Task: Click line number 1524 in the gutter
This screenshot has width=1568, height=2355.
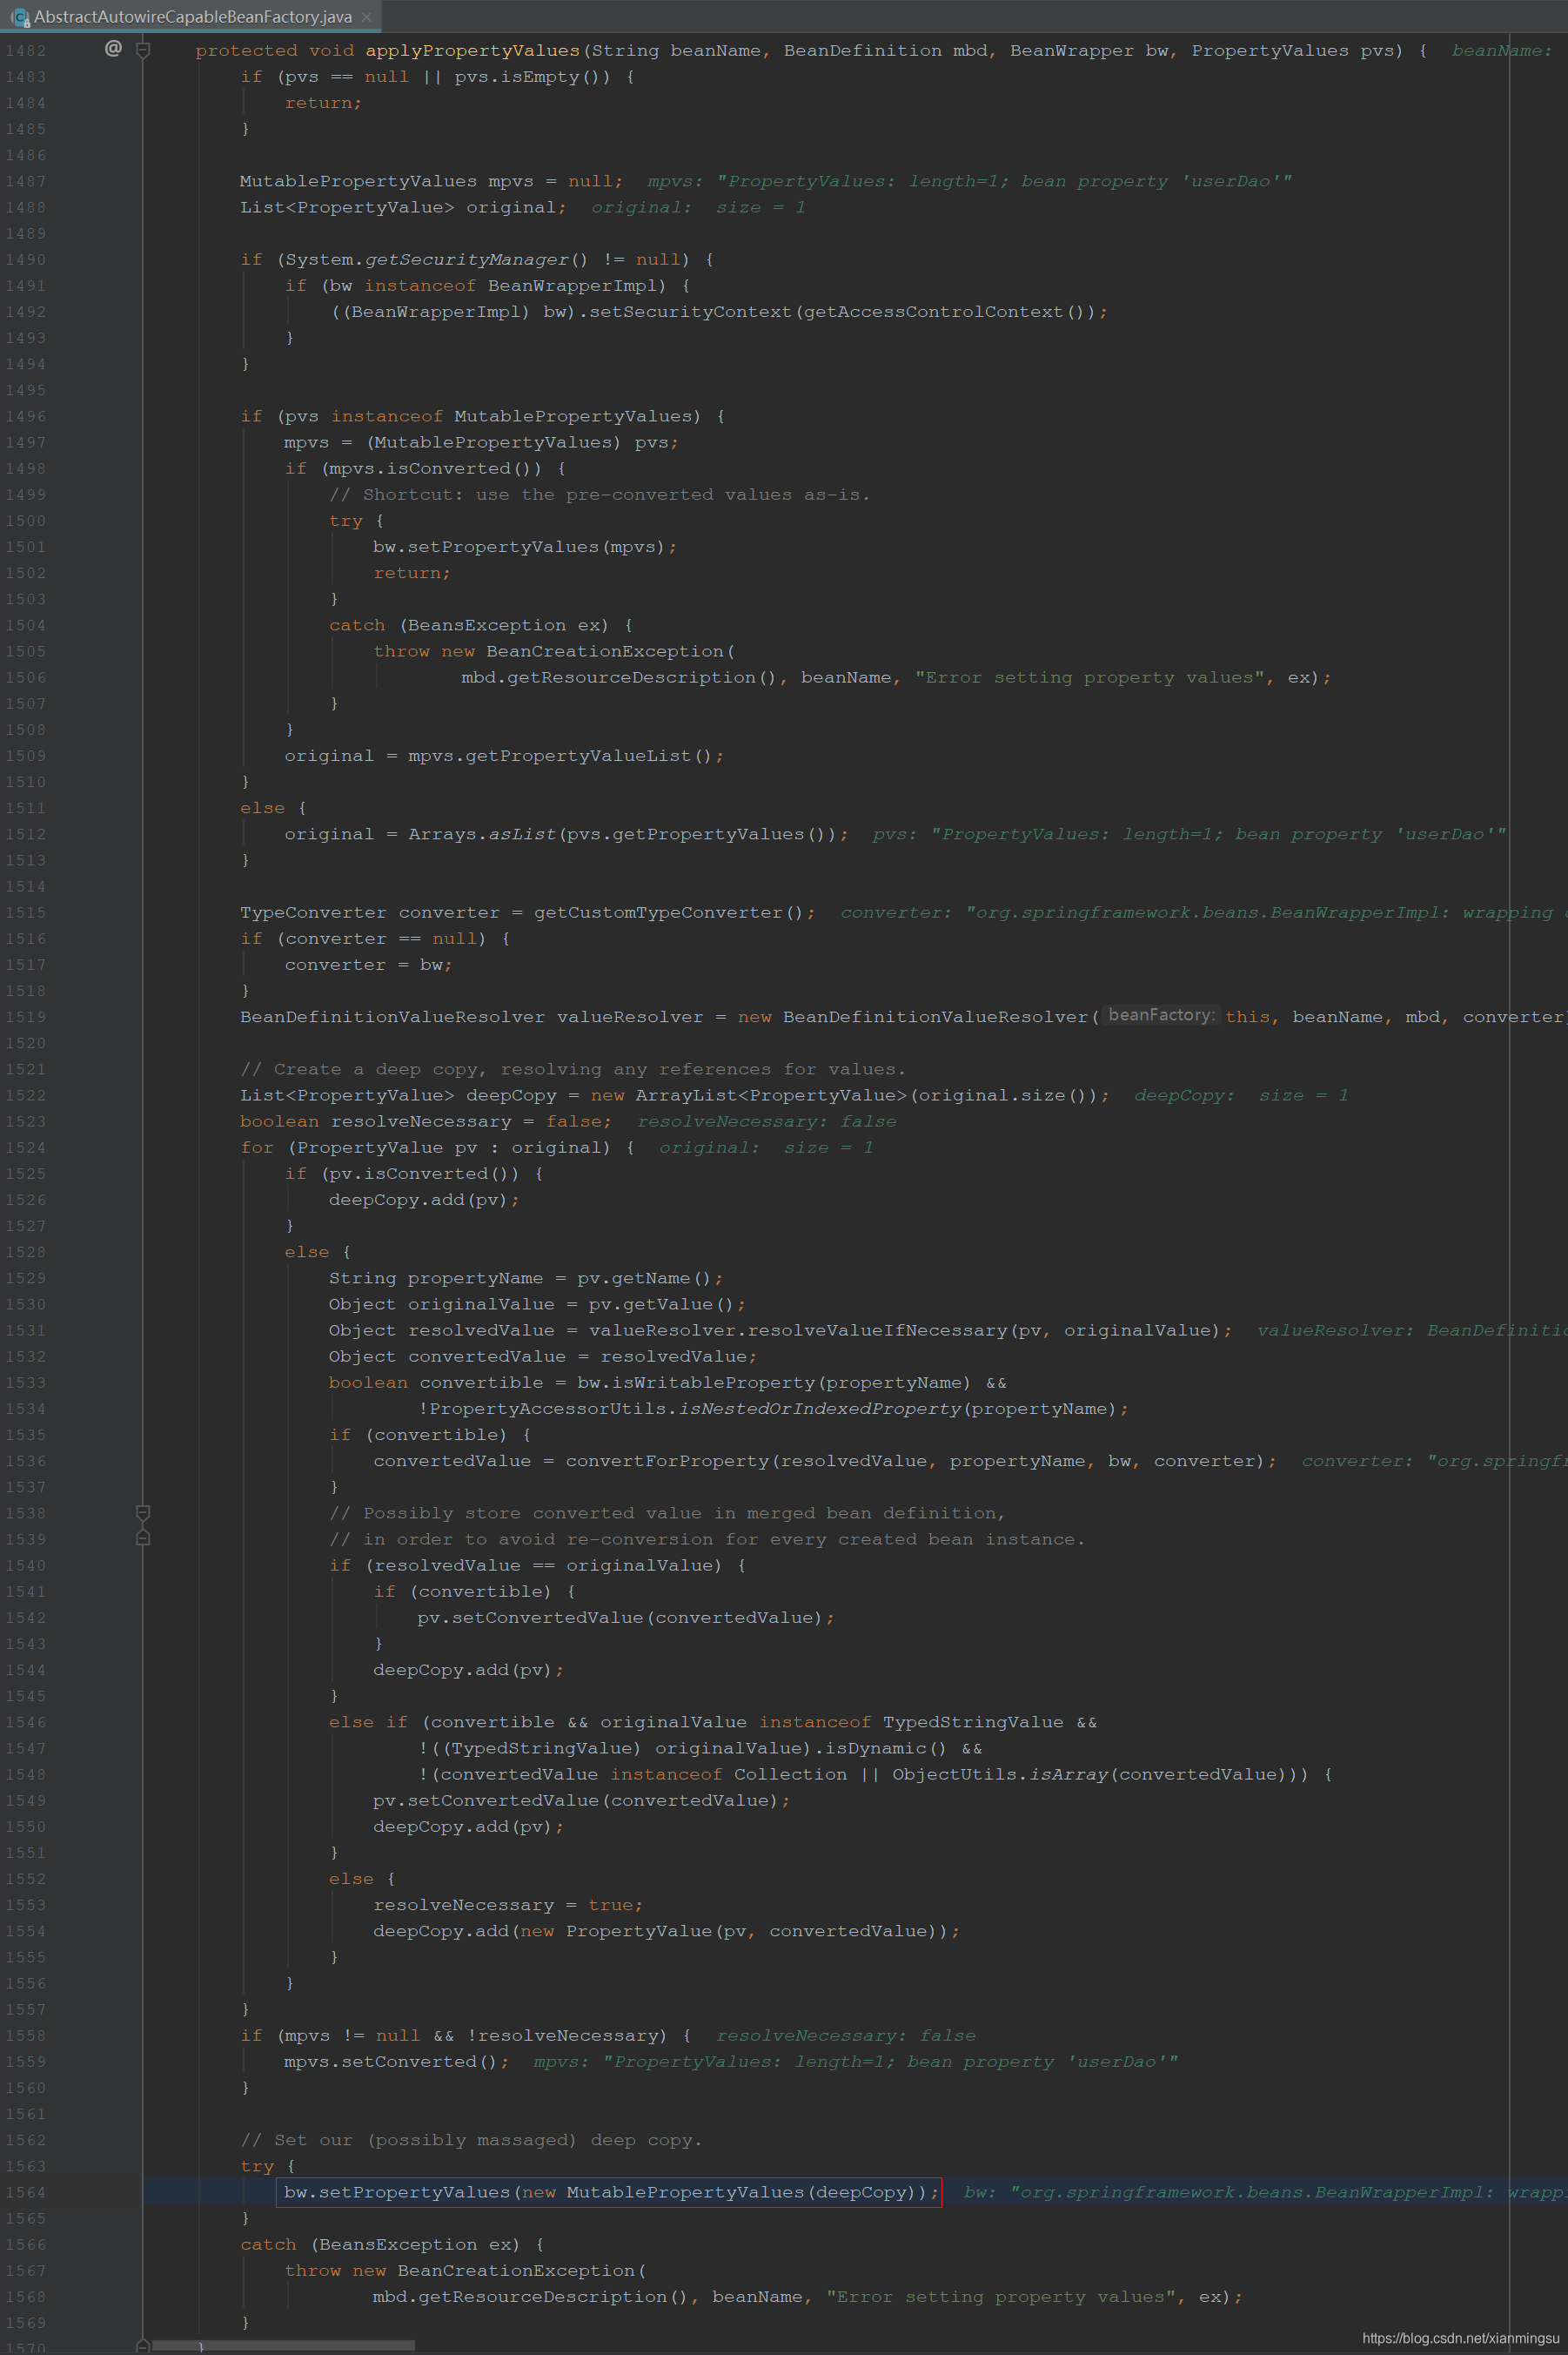Action: click(x=25, y=1147)
